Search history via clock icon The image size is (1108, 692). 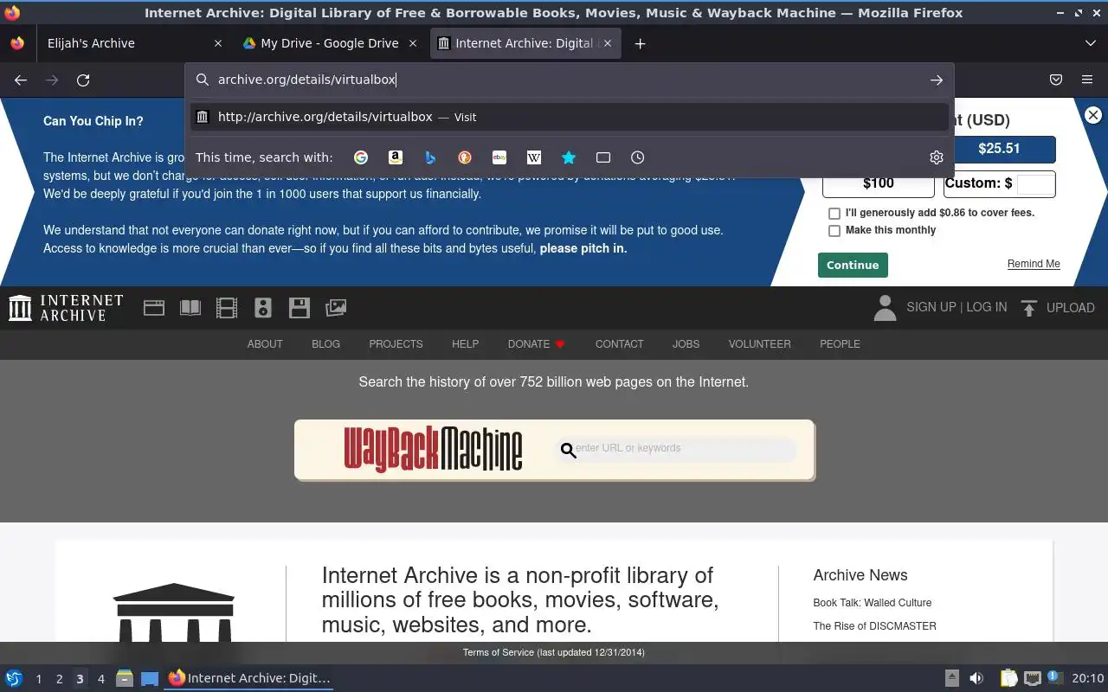(638, 157)
